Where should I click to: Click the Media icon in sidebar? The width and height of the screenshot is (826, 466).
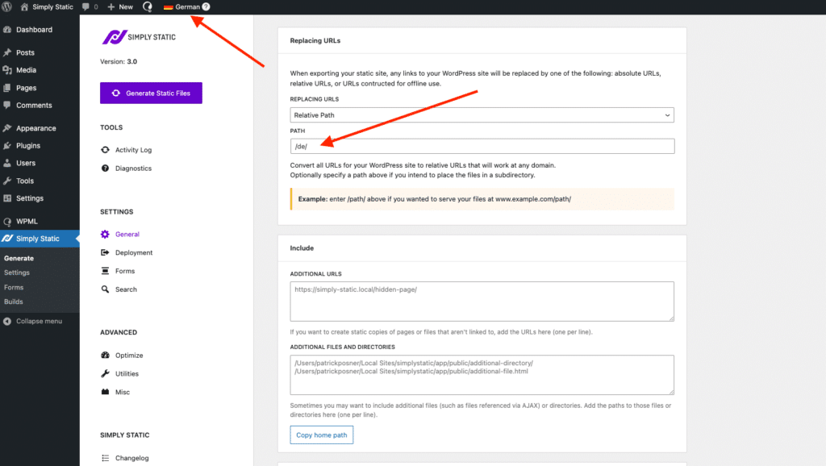[x=6, y=70]
